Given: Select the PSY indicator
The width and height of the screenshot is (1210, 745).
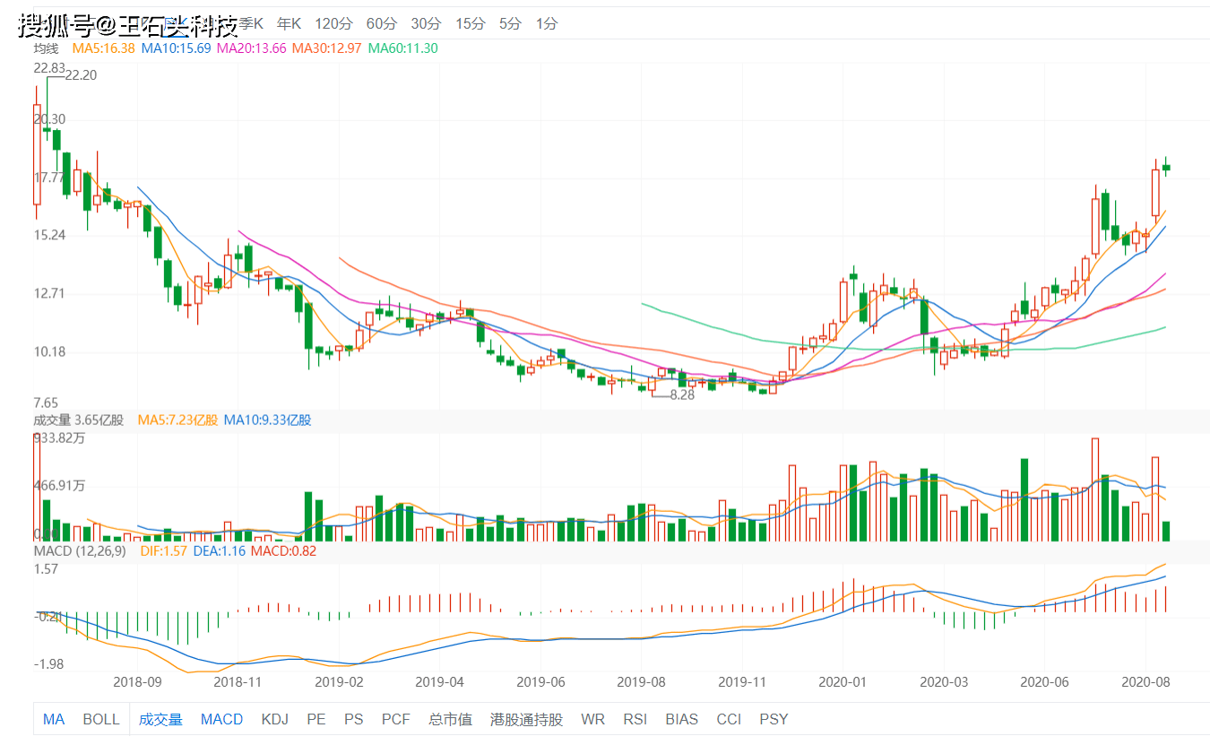Looking at the screenshot, I should [774, 719].
